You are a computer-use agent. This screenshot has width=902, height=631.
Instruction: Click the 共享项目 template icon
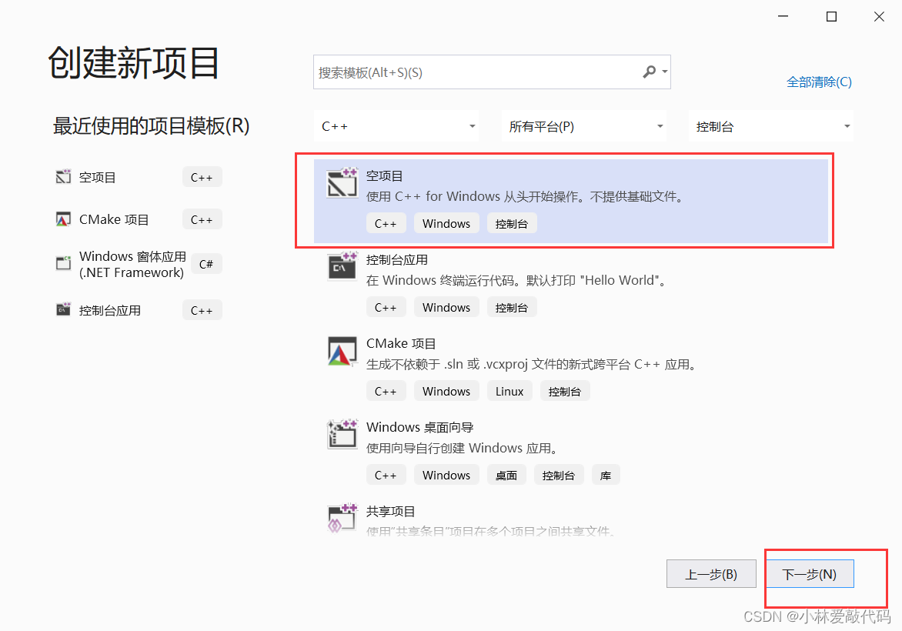pos(342,518)
